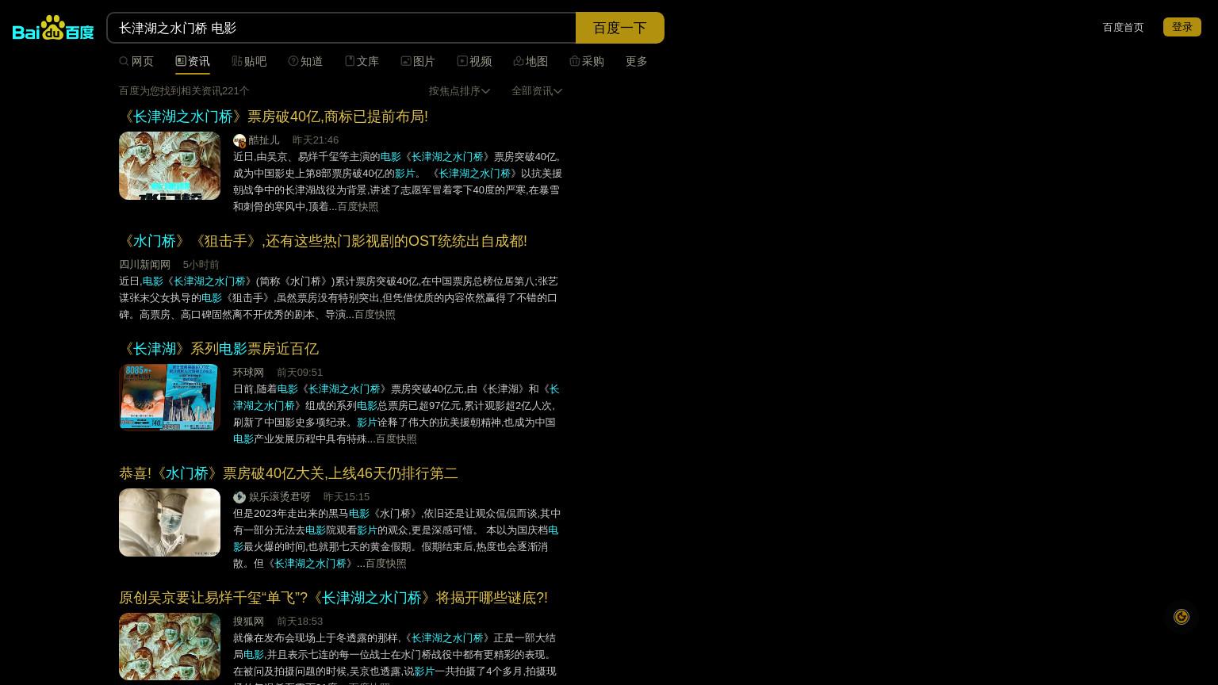1218x685 pixels.
Task: Click the 图片 image icon
Action: (406, 61)
